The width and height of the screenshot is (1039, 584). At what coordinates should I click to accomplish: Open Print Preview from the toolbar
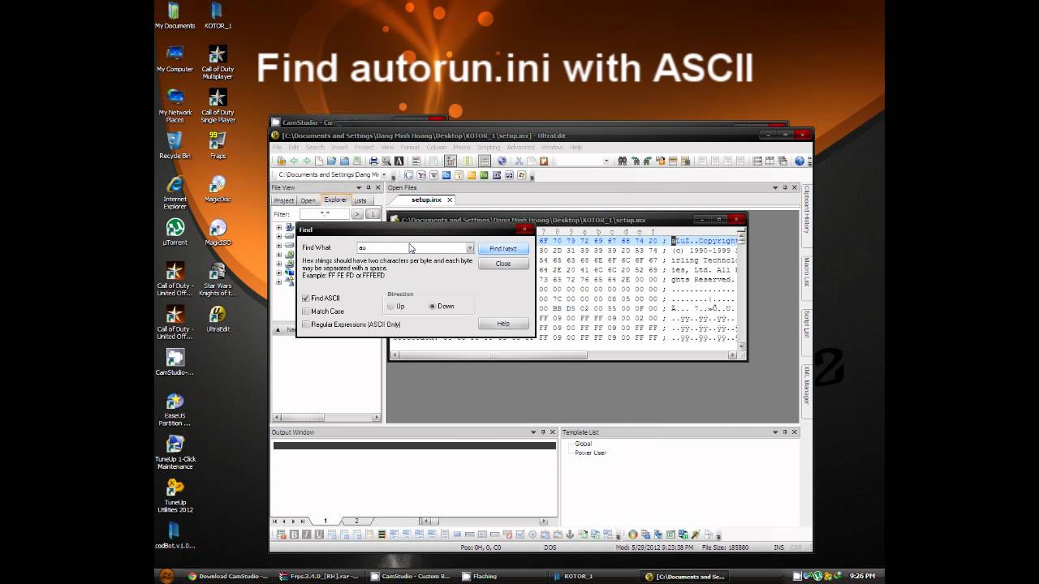(x=386, y=161)
